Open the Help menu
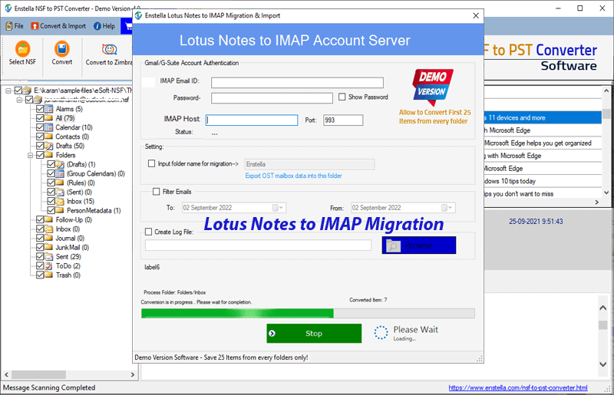The image size is (614, 395). [104, 26]
